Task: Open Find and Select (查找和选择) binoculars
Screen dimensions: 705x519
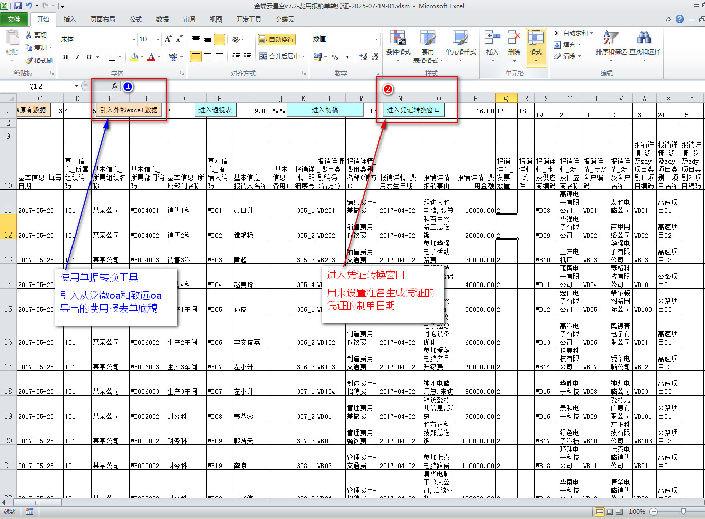Action: [644, 38]
